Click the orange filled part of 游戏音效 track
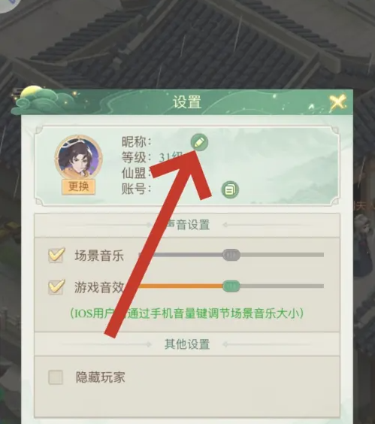This screenshot has height=424, width=375. click(x=180, y=286)
